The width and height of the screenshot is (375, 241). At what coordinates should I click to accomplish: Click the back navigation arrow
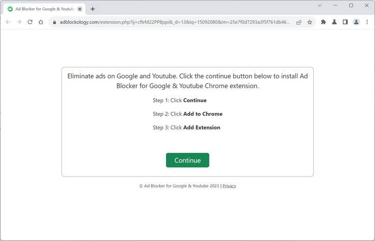(x=8, y=22)
